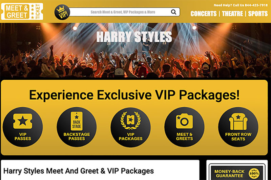Click the Money-Back Guarantee 100% seal
271x180 pixels.
click(254, 173)
